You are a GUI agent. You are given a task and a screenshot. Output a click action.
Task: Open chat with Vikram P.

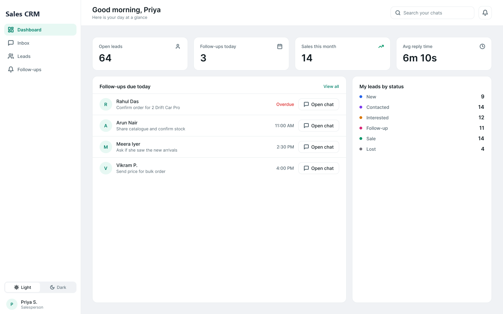319,168
